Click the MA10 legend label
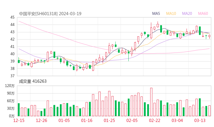This screenshot has width=214, height=127. tap(171, 14)
